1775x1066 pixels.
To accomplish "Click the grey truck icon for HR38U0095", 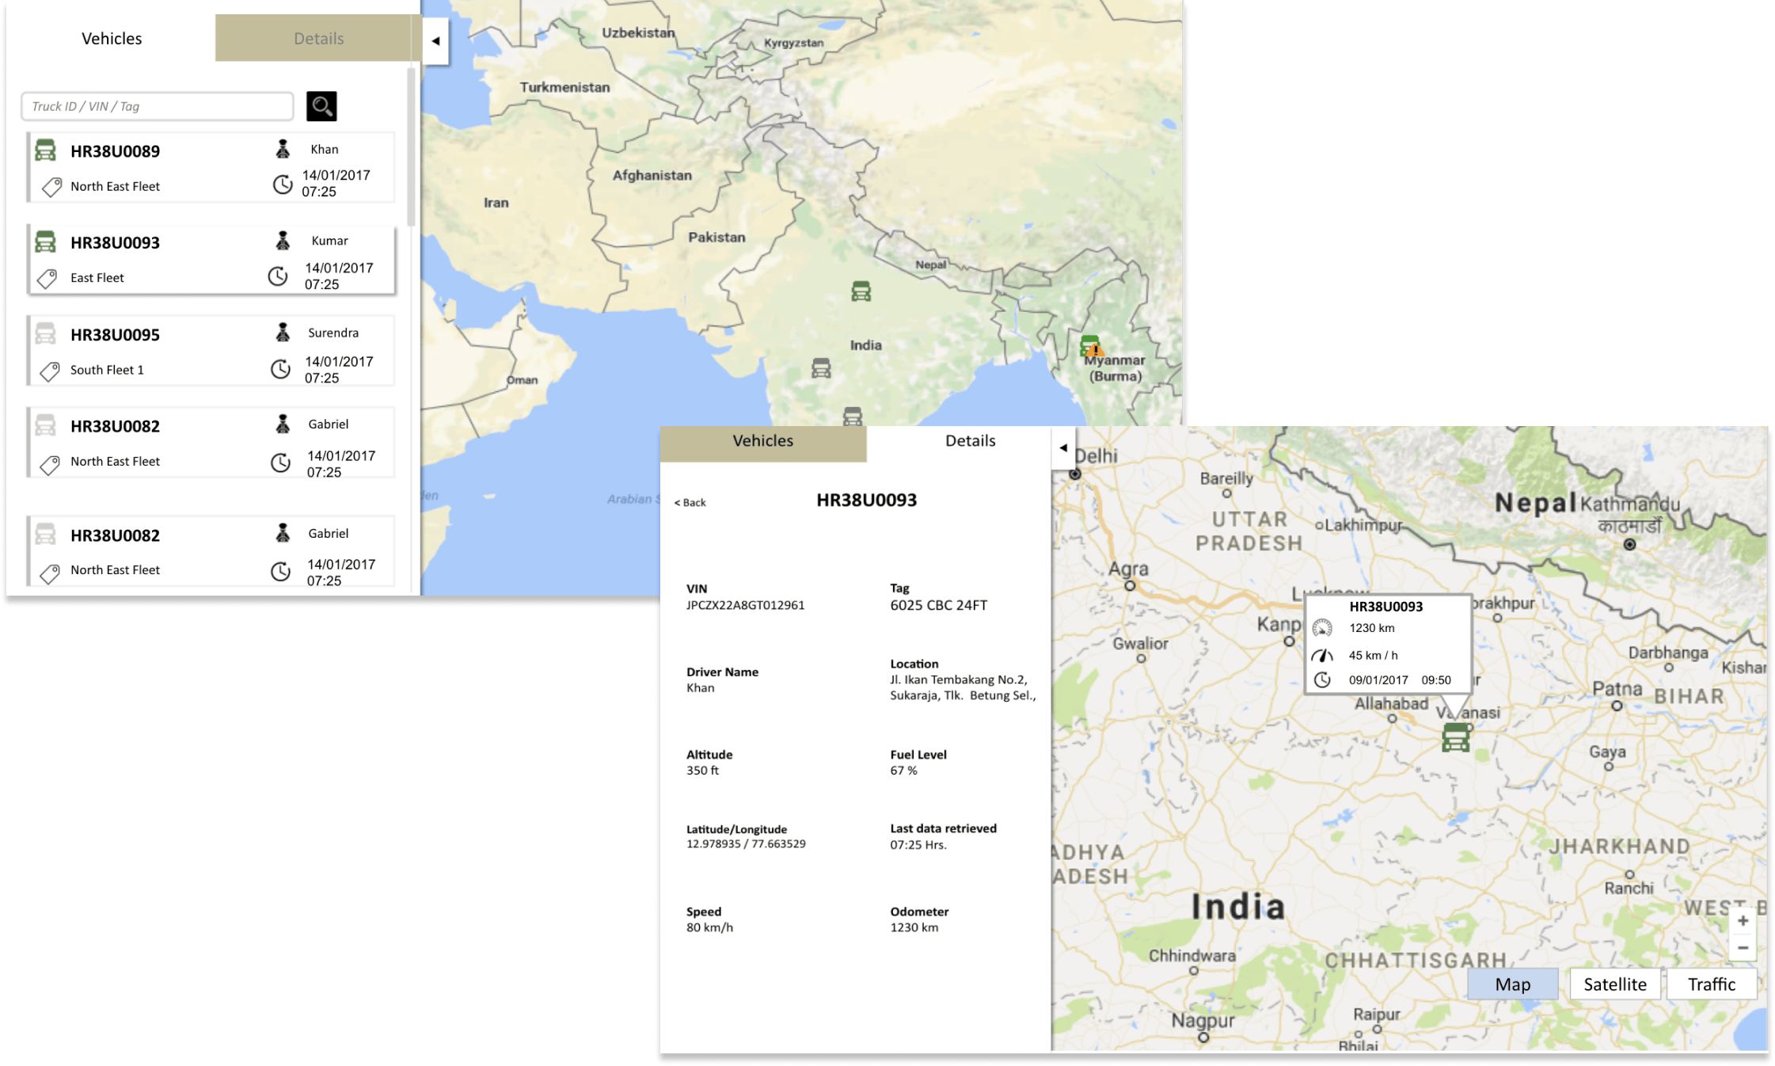I will 46,334.
